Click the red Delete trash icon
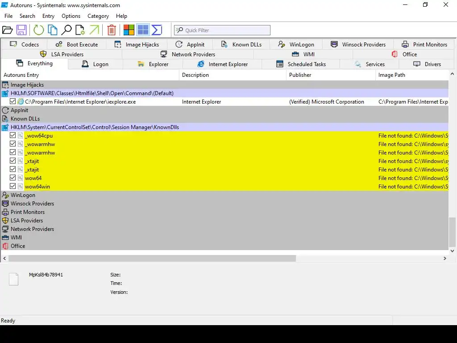The height and width of the screenshot is (343, 457). coord(111,30)
